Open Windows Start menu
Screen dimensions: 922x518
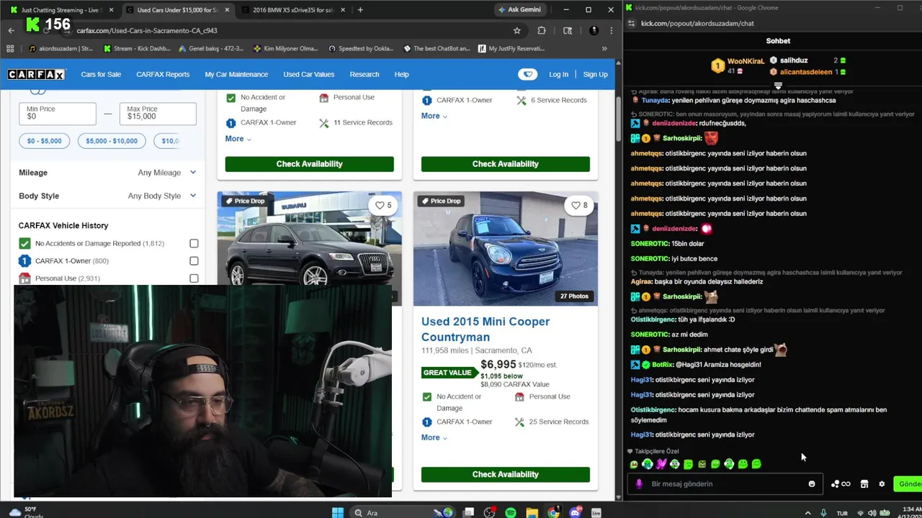pyautogui.click(x=338, y=512)
